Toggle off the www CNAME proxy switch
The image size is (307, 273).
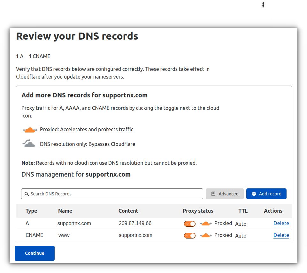(189, 235)
